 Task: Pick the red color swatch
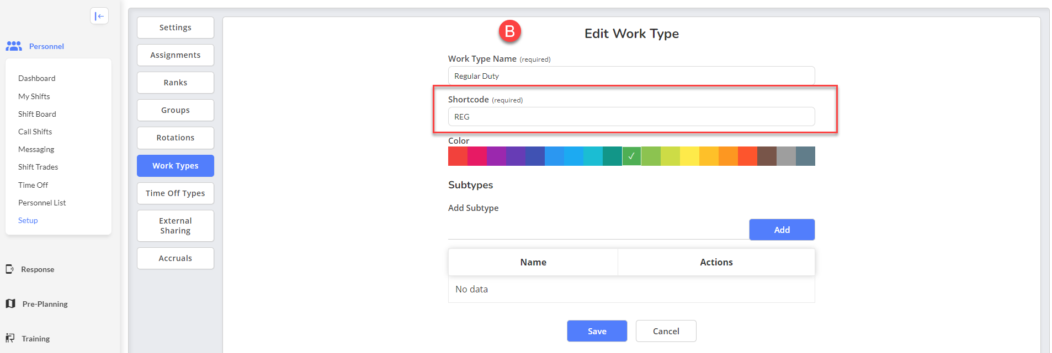(458, 156)
